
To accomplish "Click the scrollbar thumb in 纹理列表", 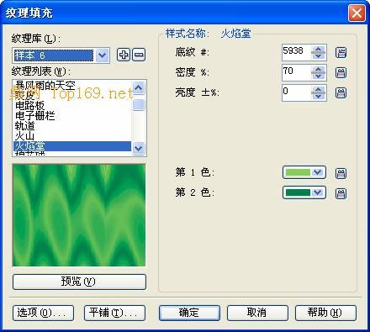I will (139, 104).
